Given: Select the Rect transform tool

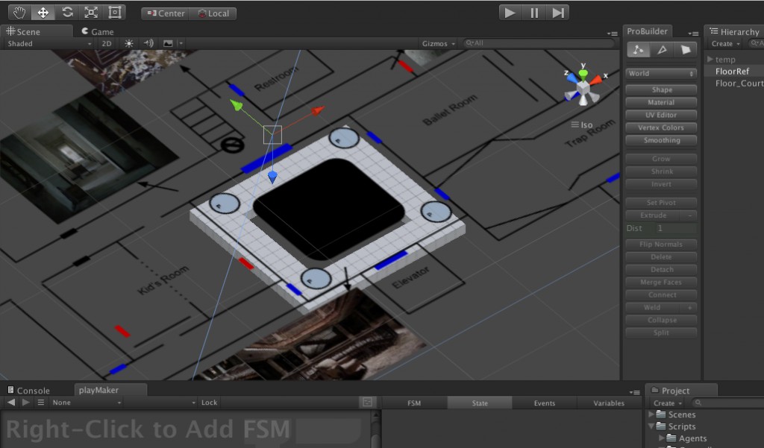Looking at the screenshot, I should (x=114, y=13).
